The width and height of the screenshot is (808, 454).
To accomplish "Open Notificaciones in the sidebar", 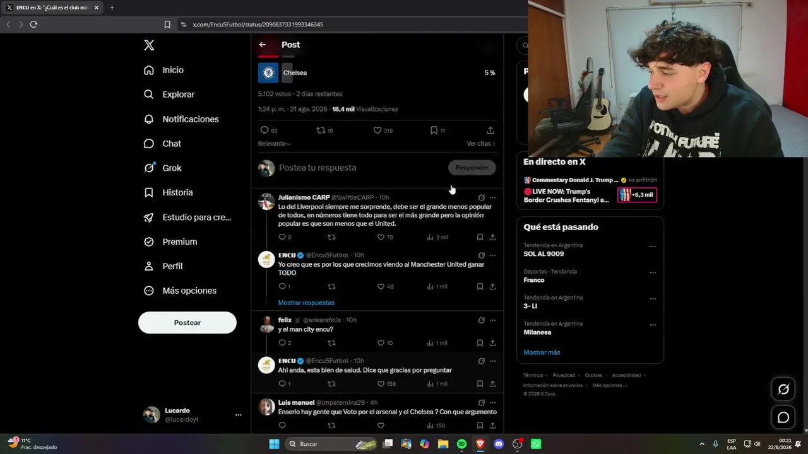I will [181, 119].
